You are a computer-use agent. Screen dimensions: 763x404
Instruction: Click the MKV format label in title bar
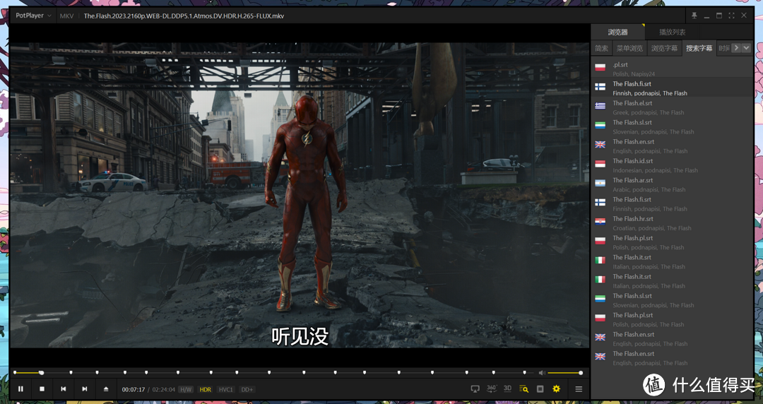[66, 16]
